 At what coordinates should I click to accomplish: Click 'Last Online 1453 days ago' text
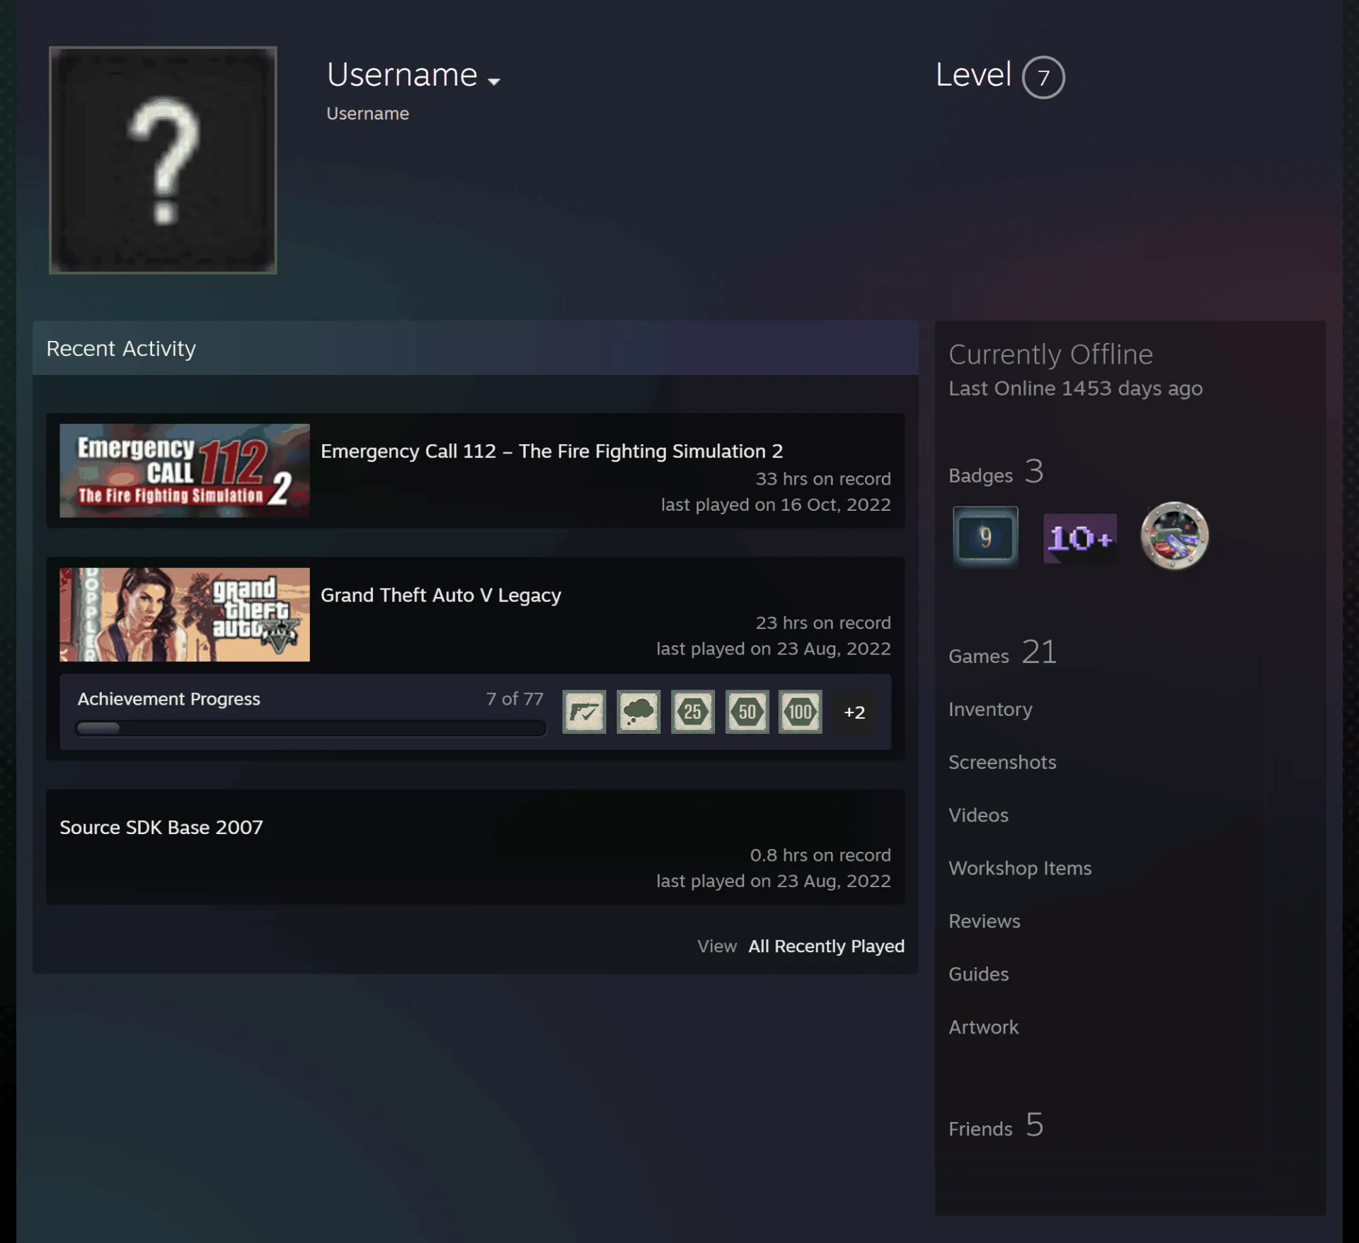1075,388
